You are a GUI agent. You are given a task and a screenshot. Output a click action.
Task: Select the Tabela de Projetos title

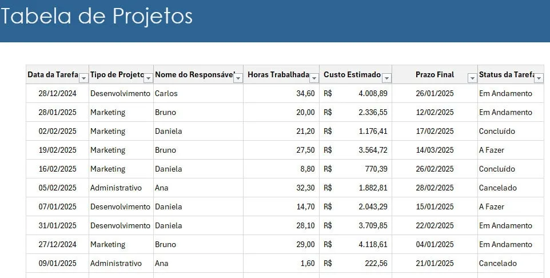[97, 16]
